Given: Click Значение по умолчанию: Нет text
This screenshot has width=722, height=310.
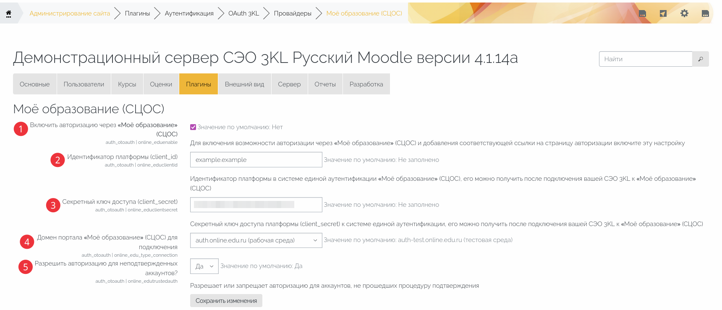Looking at the screenshot, I should tap(240, 127).
